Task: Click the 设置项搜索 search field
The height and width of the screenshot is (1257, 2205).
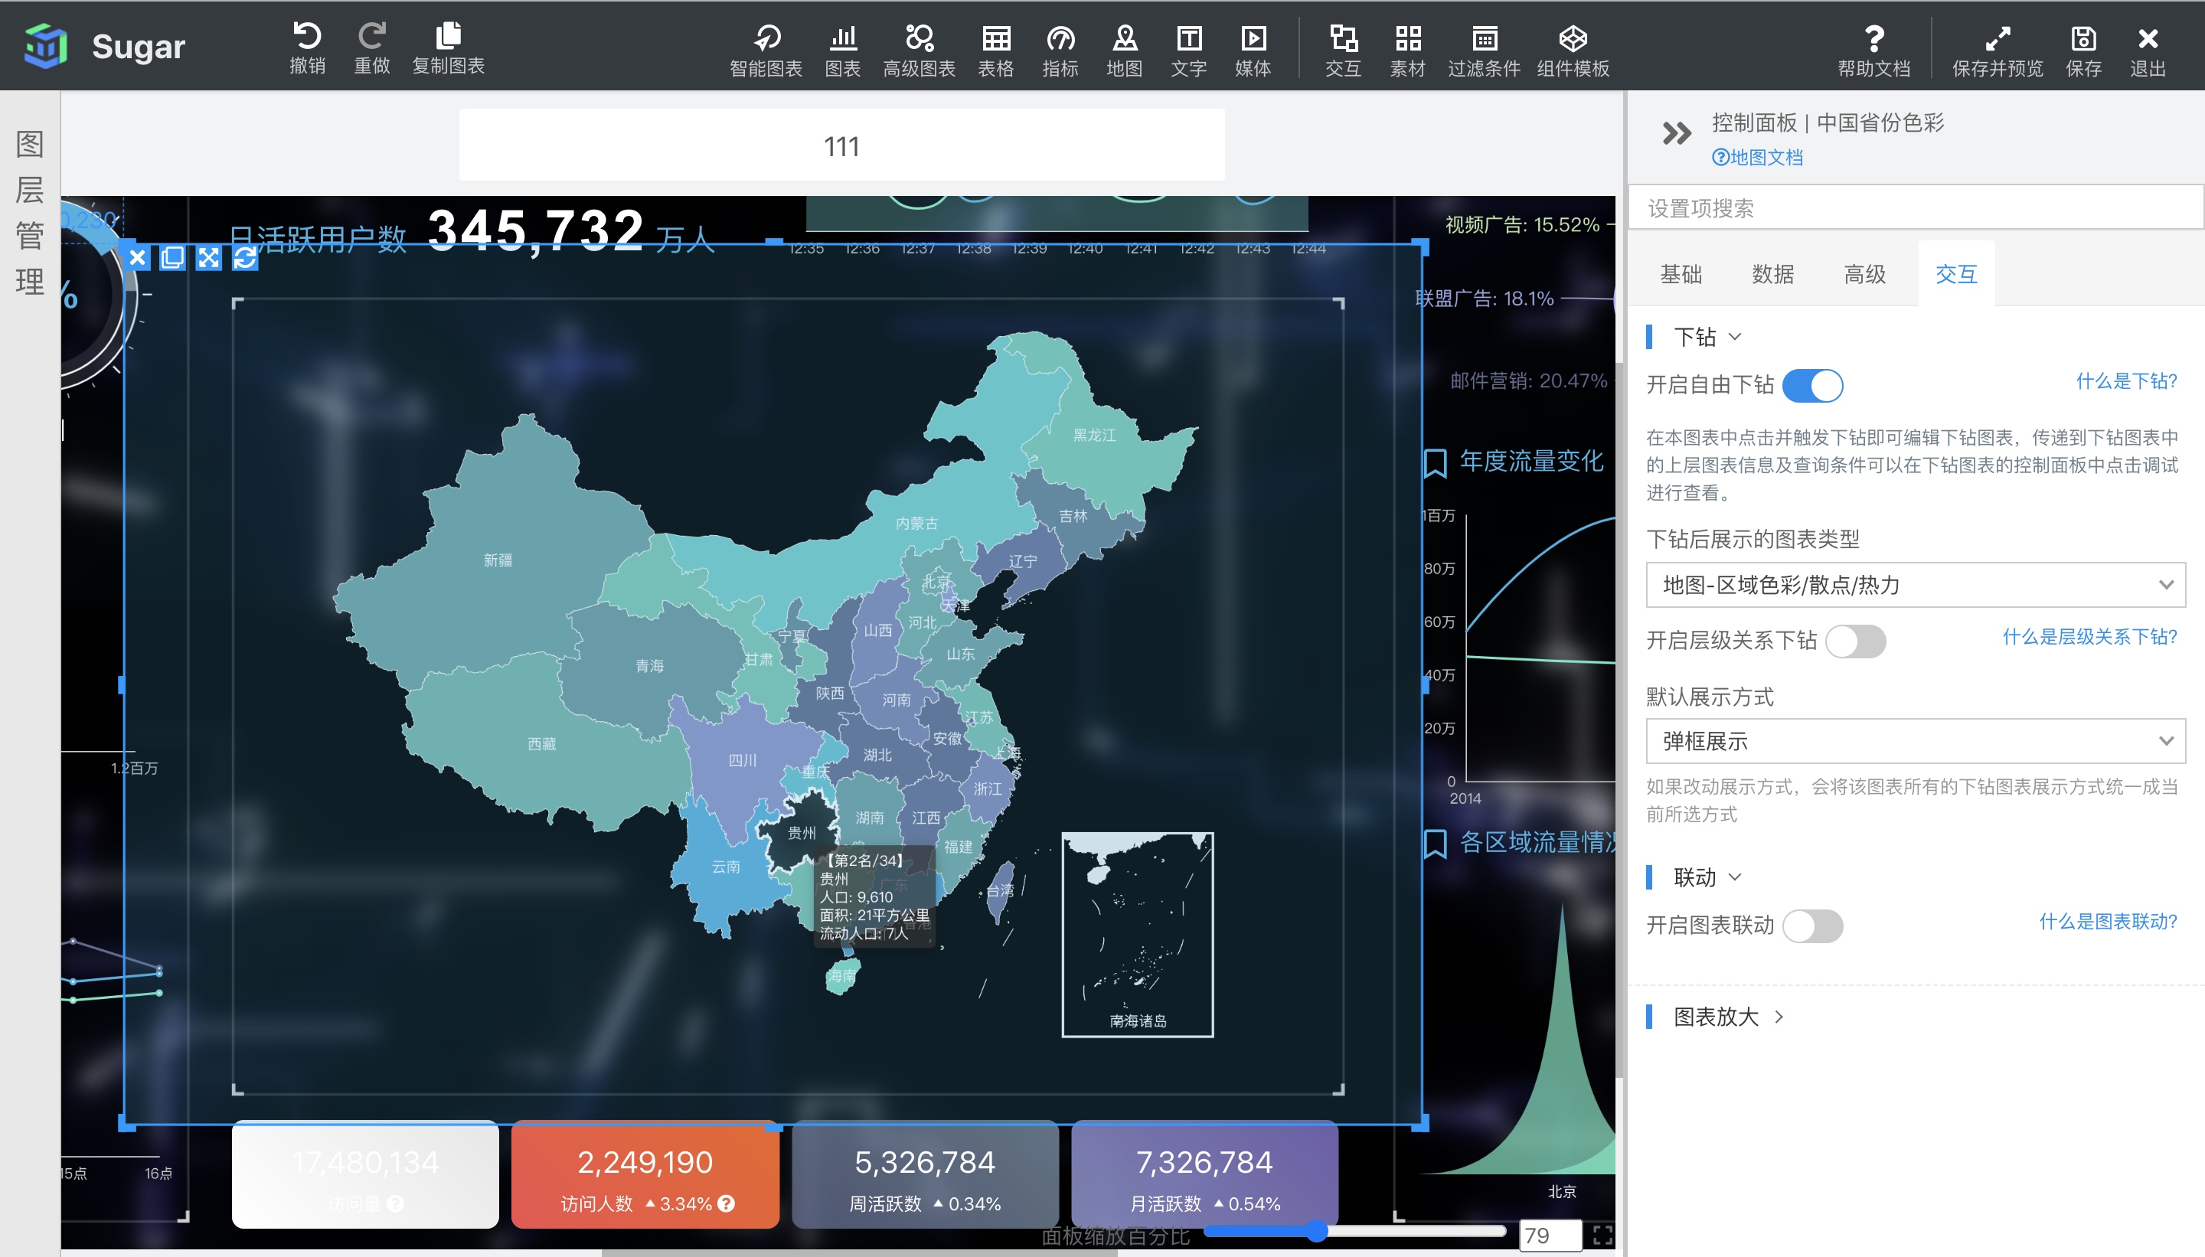Action: tap(1915, 208)
